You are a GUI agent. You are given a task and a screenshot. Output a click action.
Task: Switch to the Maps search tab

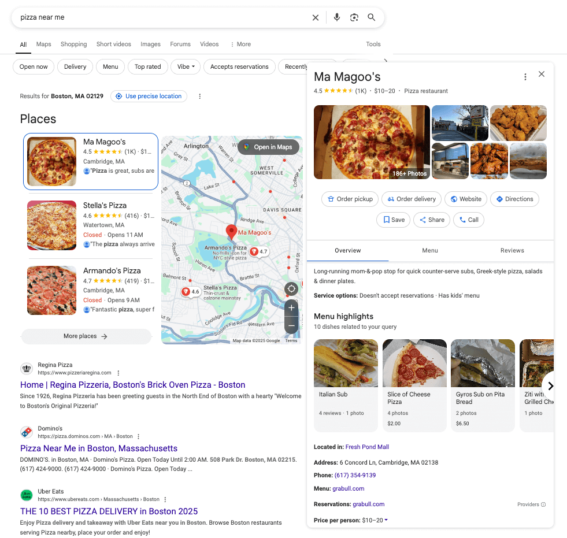(x=44, y=44)
